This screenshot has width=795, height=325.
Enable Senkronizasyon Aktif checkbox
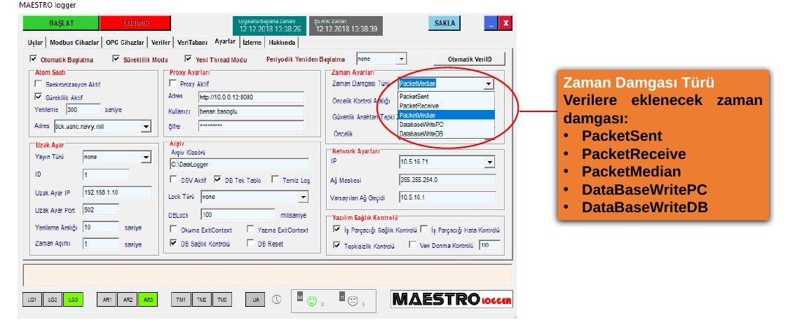click(x=38, y=84)
